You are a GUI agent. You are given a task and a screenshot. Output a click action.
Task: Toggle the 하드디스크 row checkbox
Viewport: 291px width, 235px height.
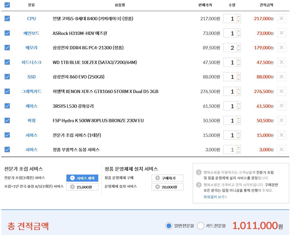coord(7,62)
